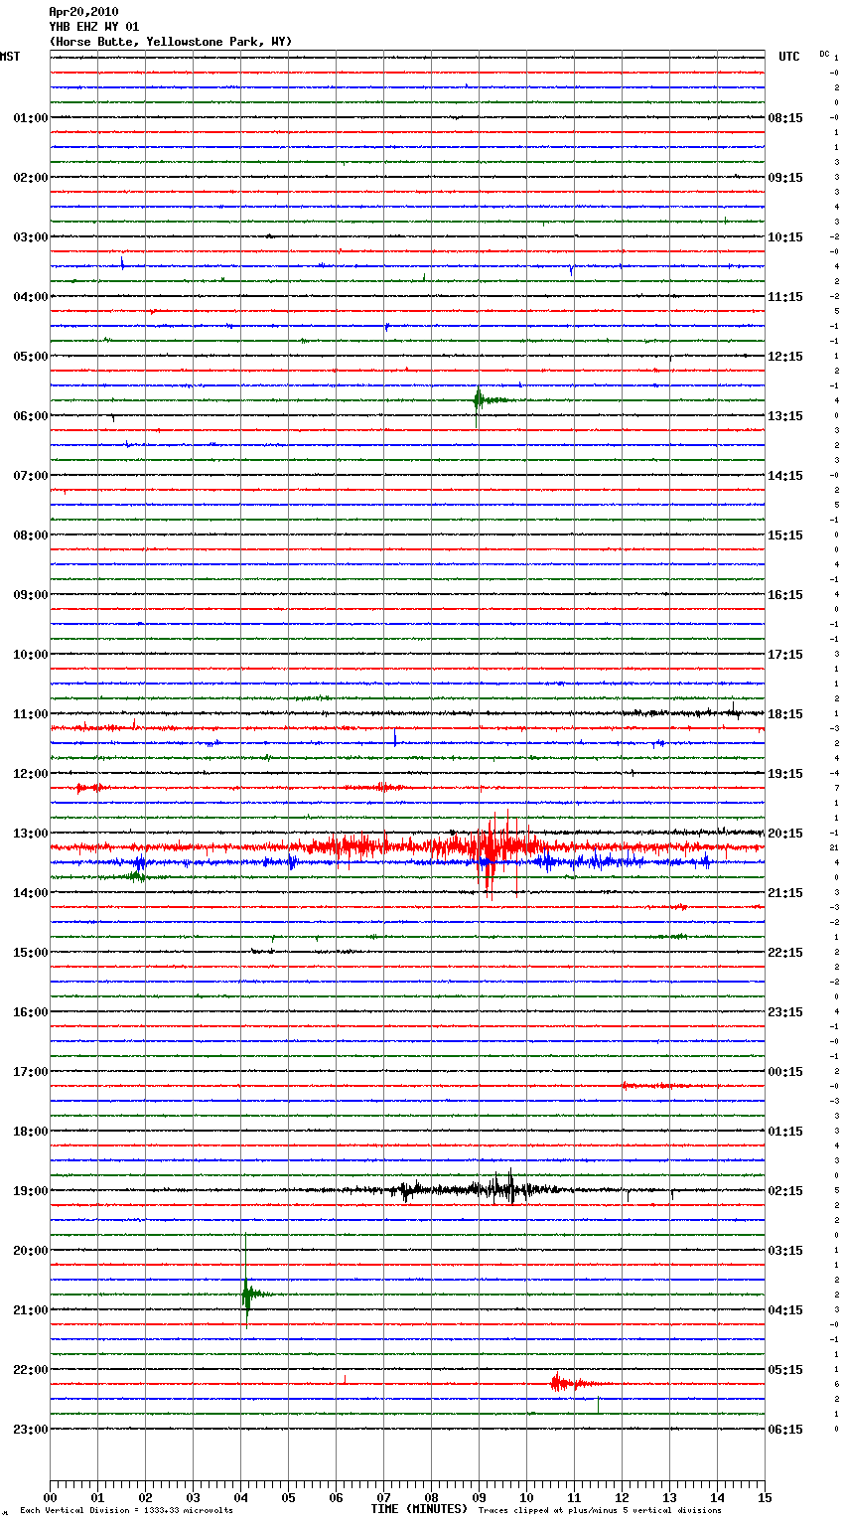Click the "(Horse Butte, Yellowstone Park, WY)" location label
Screen dimensions: 844x1524
point(171,42)
